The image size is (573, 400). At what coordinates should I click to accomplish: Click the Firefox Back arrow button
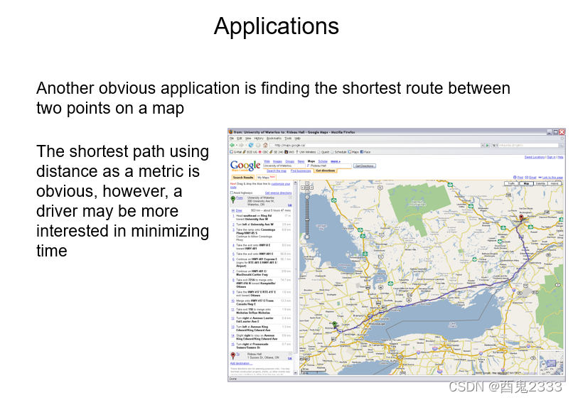click(232, 145)
